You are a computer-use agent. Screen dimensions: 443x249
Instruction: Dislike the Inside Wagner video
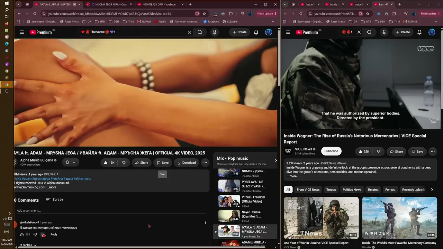pos(379,151)
